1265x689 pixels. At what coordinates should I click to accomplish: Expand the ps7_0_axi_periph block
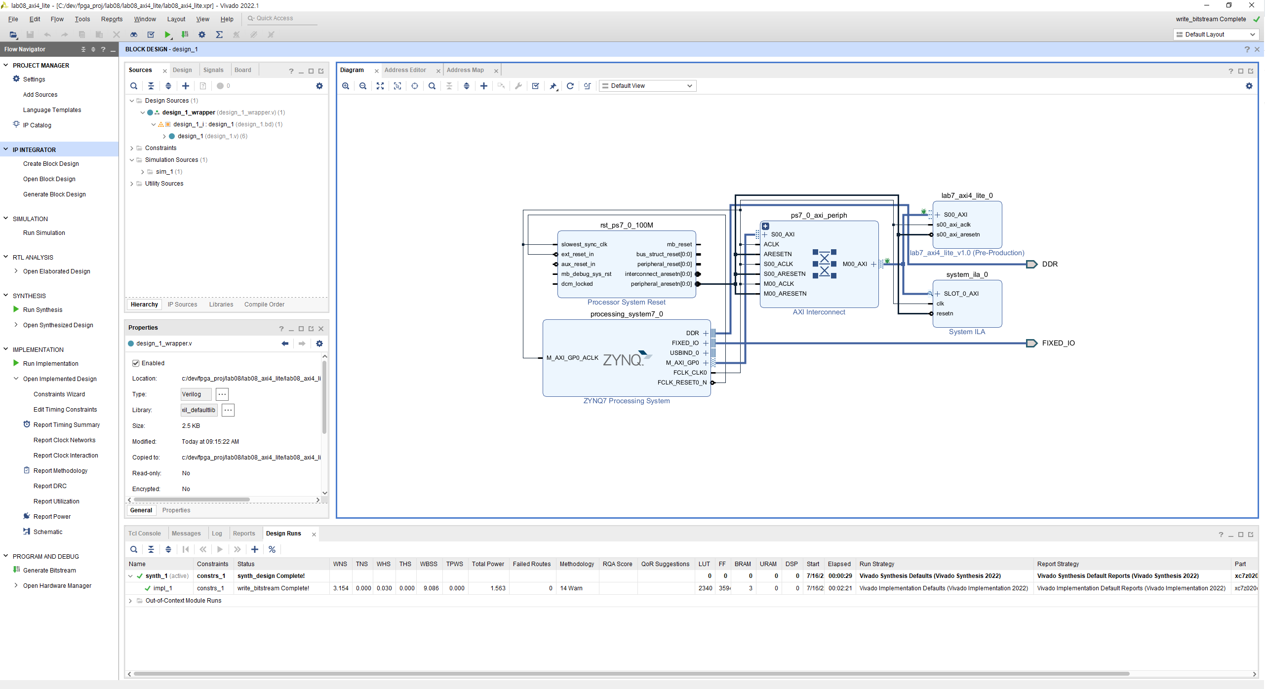pos(765,226)
